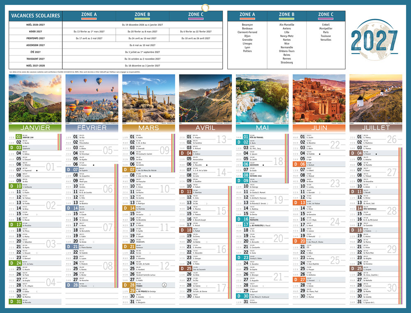411x313 pixels.
Task: Click the moon dot beside 08 S. Jean de Dieu
Action: [x=150, y=176]
